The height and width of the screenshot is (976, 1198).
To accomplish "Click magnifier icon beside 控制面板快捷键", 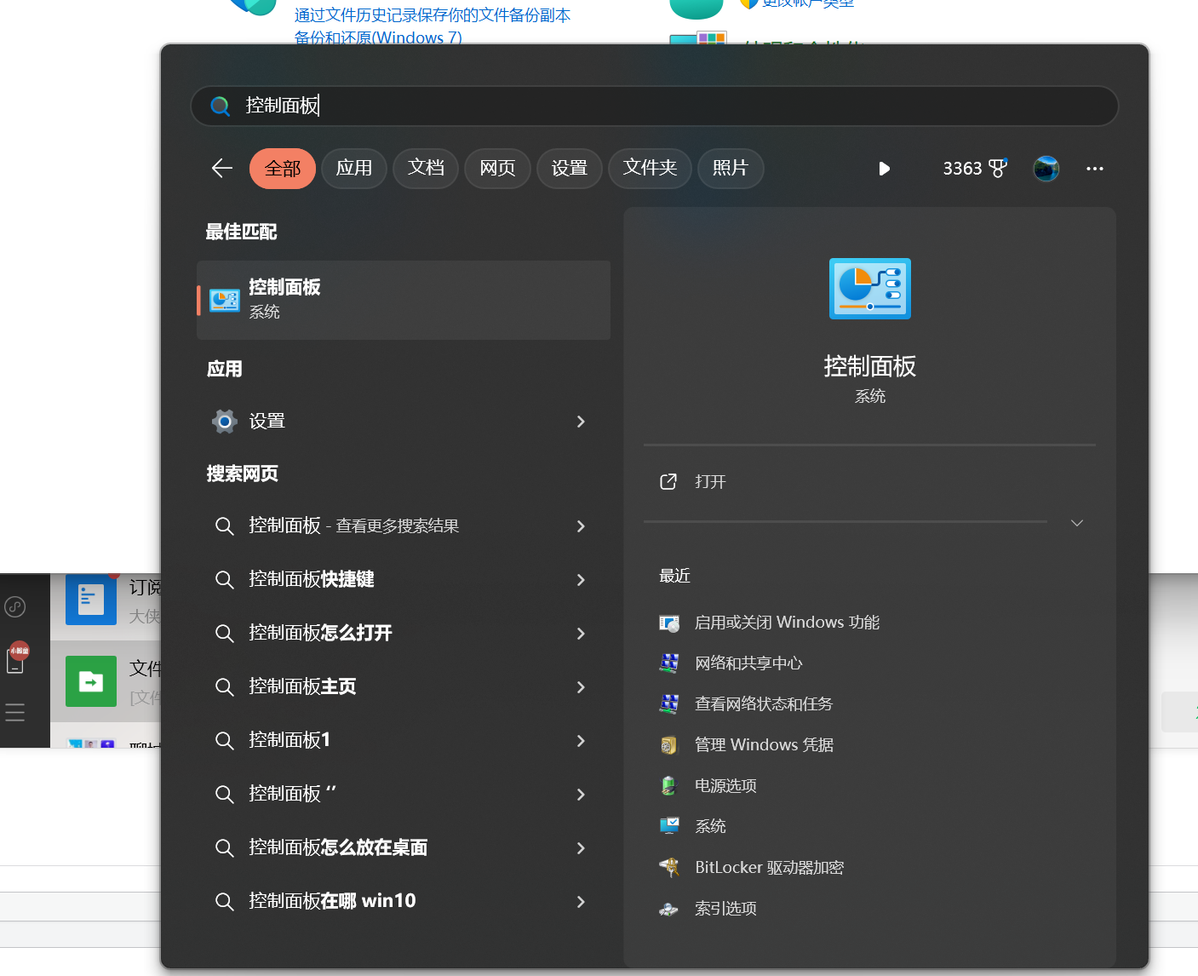I will click(225, 580).
